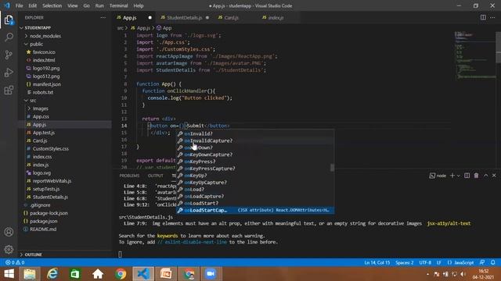This screenshot has width=501, height=281.
Task: Kill terminal with trash icon
Action: (476, 176)
